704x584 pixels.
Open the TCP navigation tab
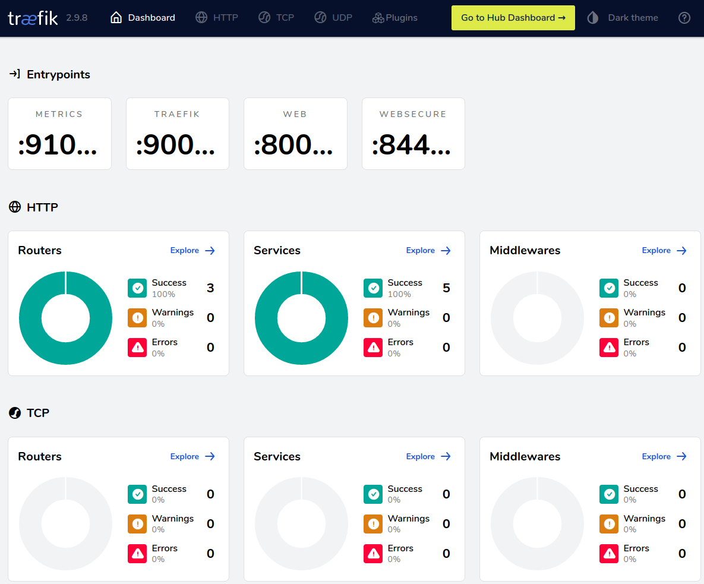tap(276, 18)
